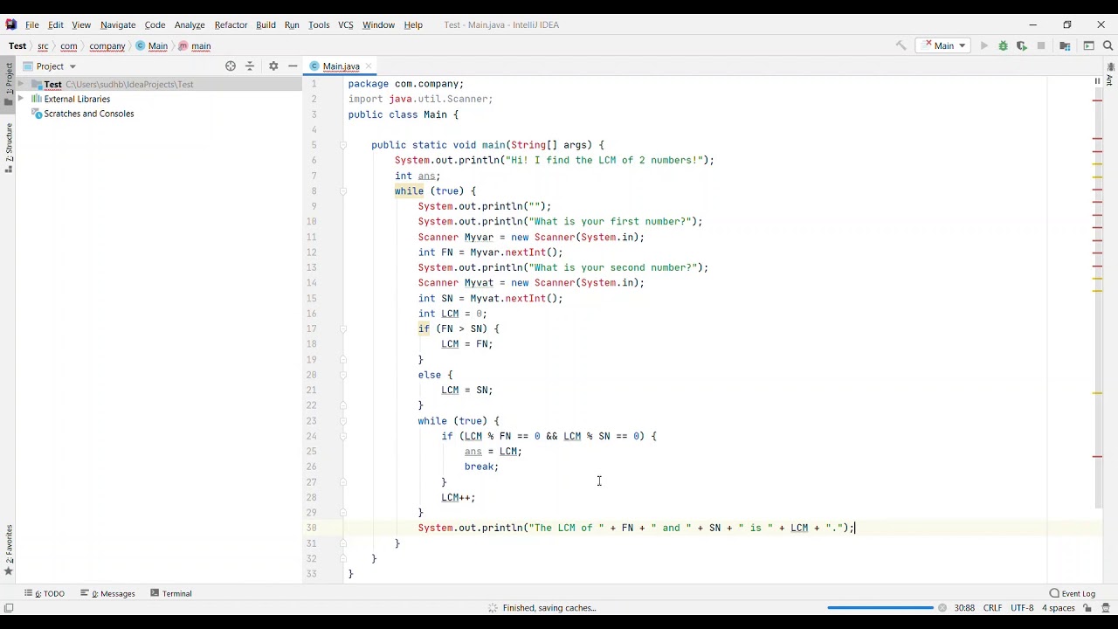This screenshot has width=1118, height=629.
Task: Fold the else block on line 20
Action: [343, 375]
